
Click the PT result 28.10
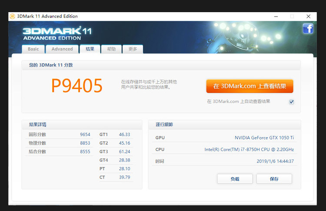125,168
